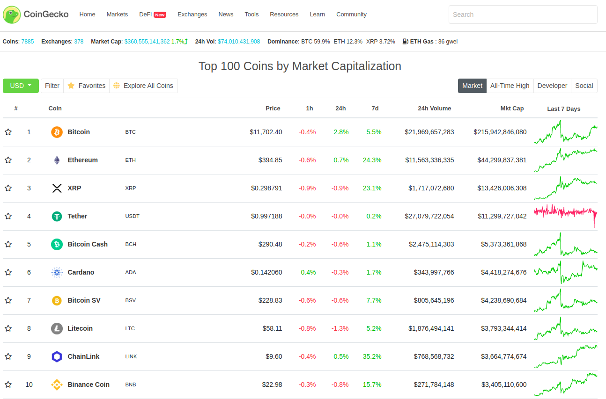Open the Learn nav menu

pyautogui.click(x=317, y=15)
